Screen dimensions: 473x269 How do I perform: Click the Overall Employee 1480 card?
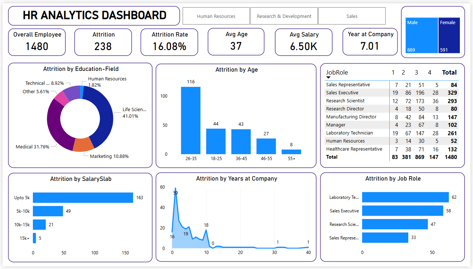[37, 42]
